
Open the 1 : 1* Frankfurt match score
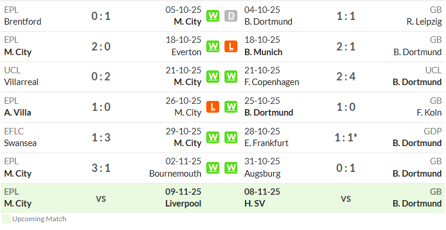pos(346,137)
